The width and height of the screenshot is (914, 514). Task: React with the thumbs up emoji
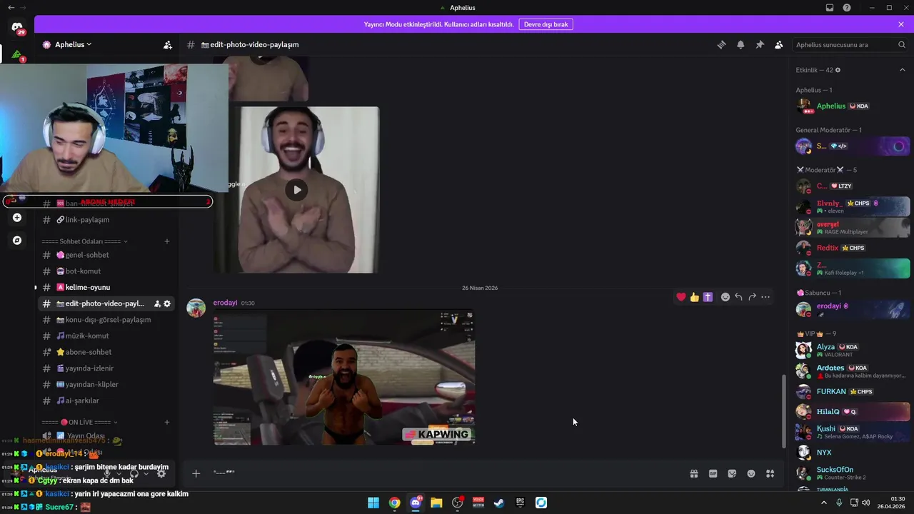coord(694,297)
